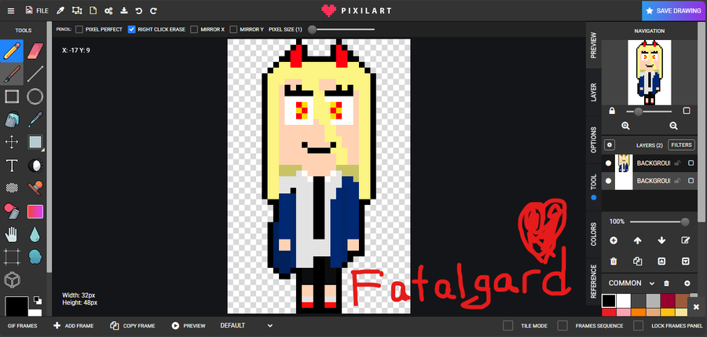The height and width of the screenshot is (337, 707).
Task: Toggle checkbox beside the navigation zoom slider
Action: [x=687, y=111]
